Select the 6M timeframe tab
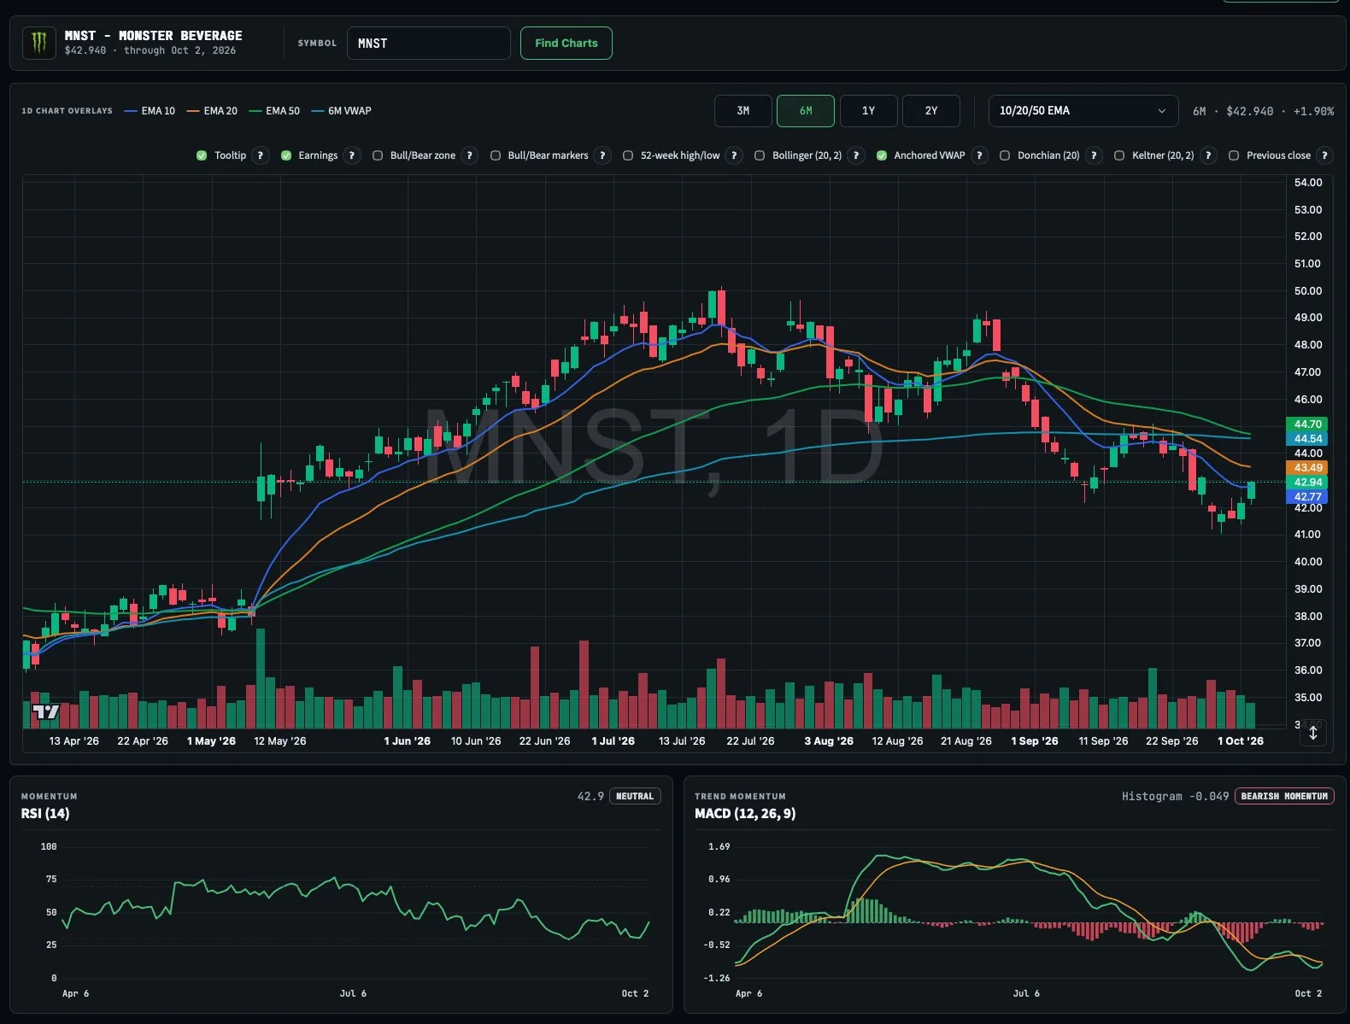 click(806, 111)
